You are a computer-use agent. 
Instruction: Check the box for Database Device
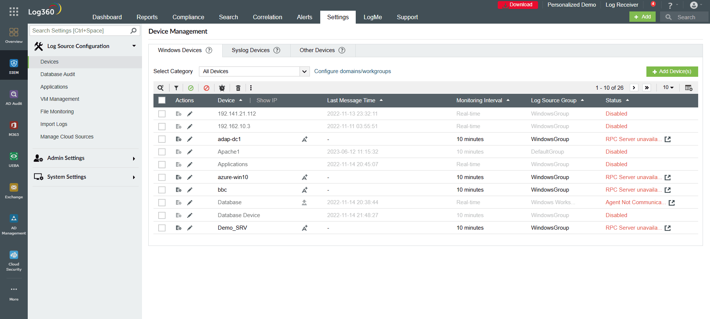[x=162, y=215]
